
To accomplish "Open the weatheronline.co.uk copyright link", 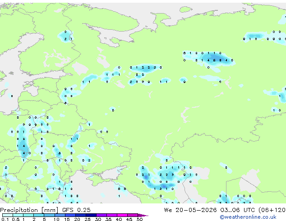I will click(x=248, y=217).
